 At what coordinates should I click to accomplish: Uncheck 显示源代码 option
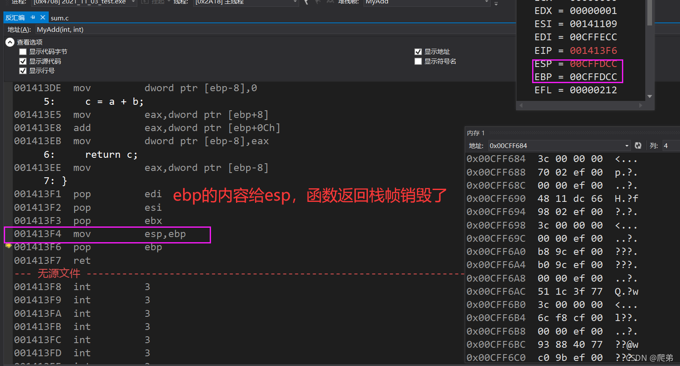click(23, 61)
